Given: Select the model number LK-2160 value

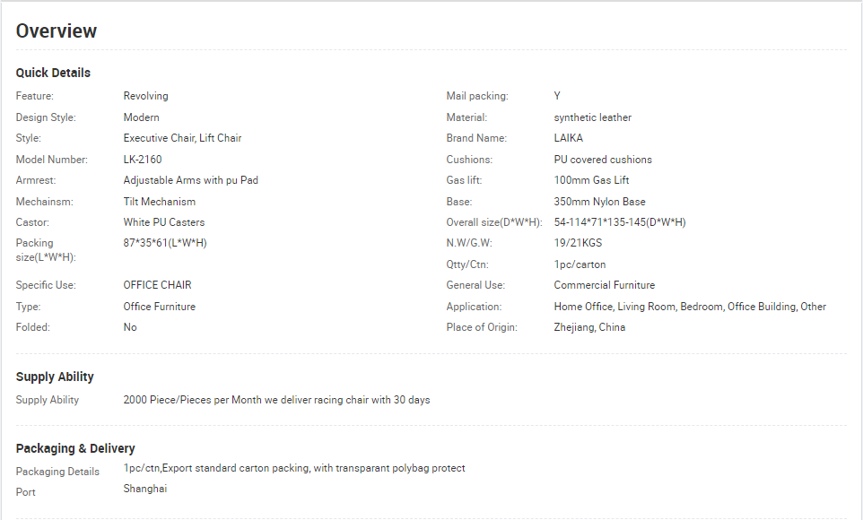Looking at the screenshot, I should click(x=143, y=160).
